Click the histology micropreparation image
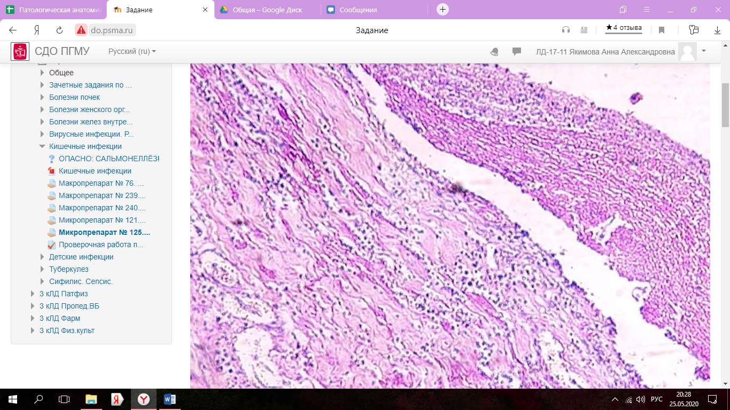 [x=450, y=226]
